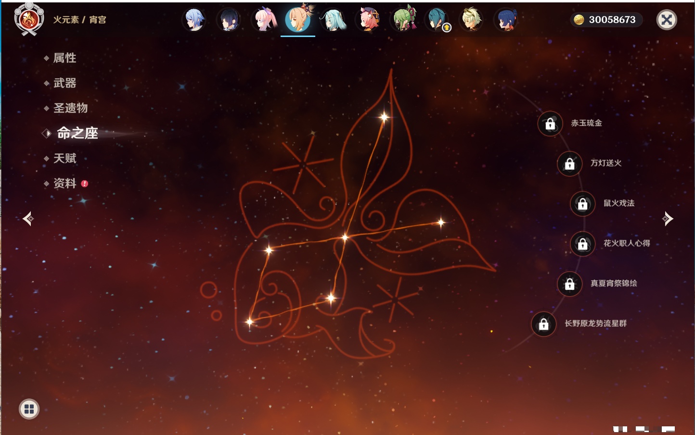Open the 武器 weapon menu
The image size is (695, 435).
click(x=64, y=83)
